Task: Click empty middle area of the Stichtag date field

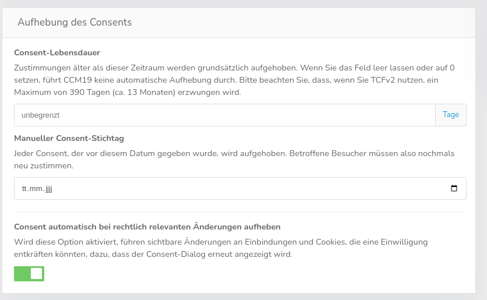Action: [233, 189]
